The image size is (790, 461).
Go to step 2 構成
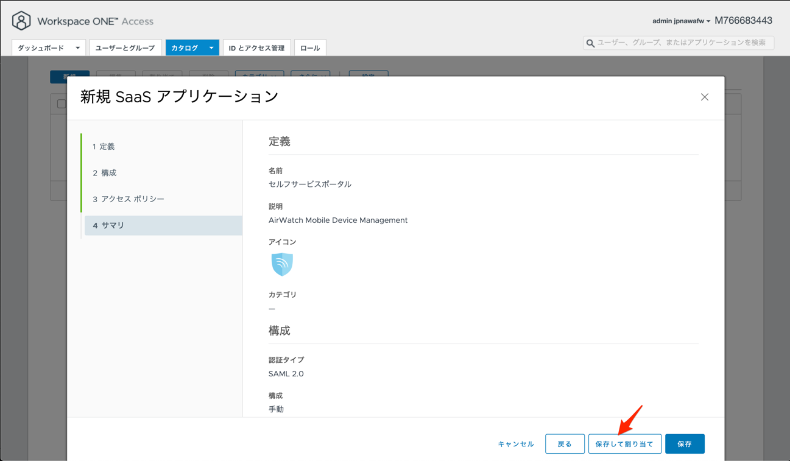point(163,173)
